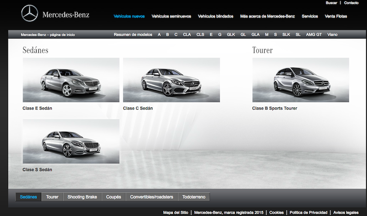Select the SLK model

coord(286,35)
